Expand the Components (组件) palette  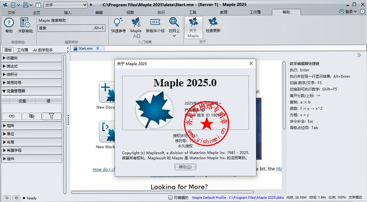pos(32,159)
